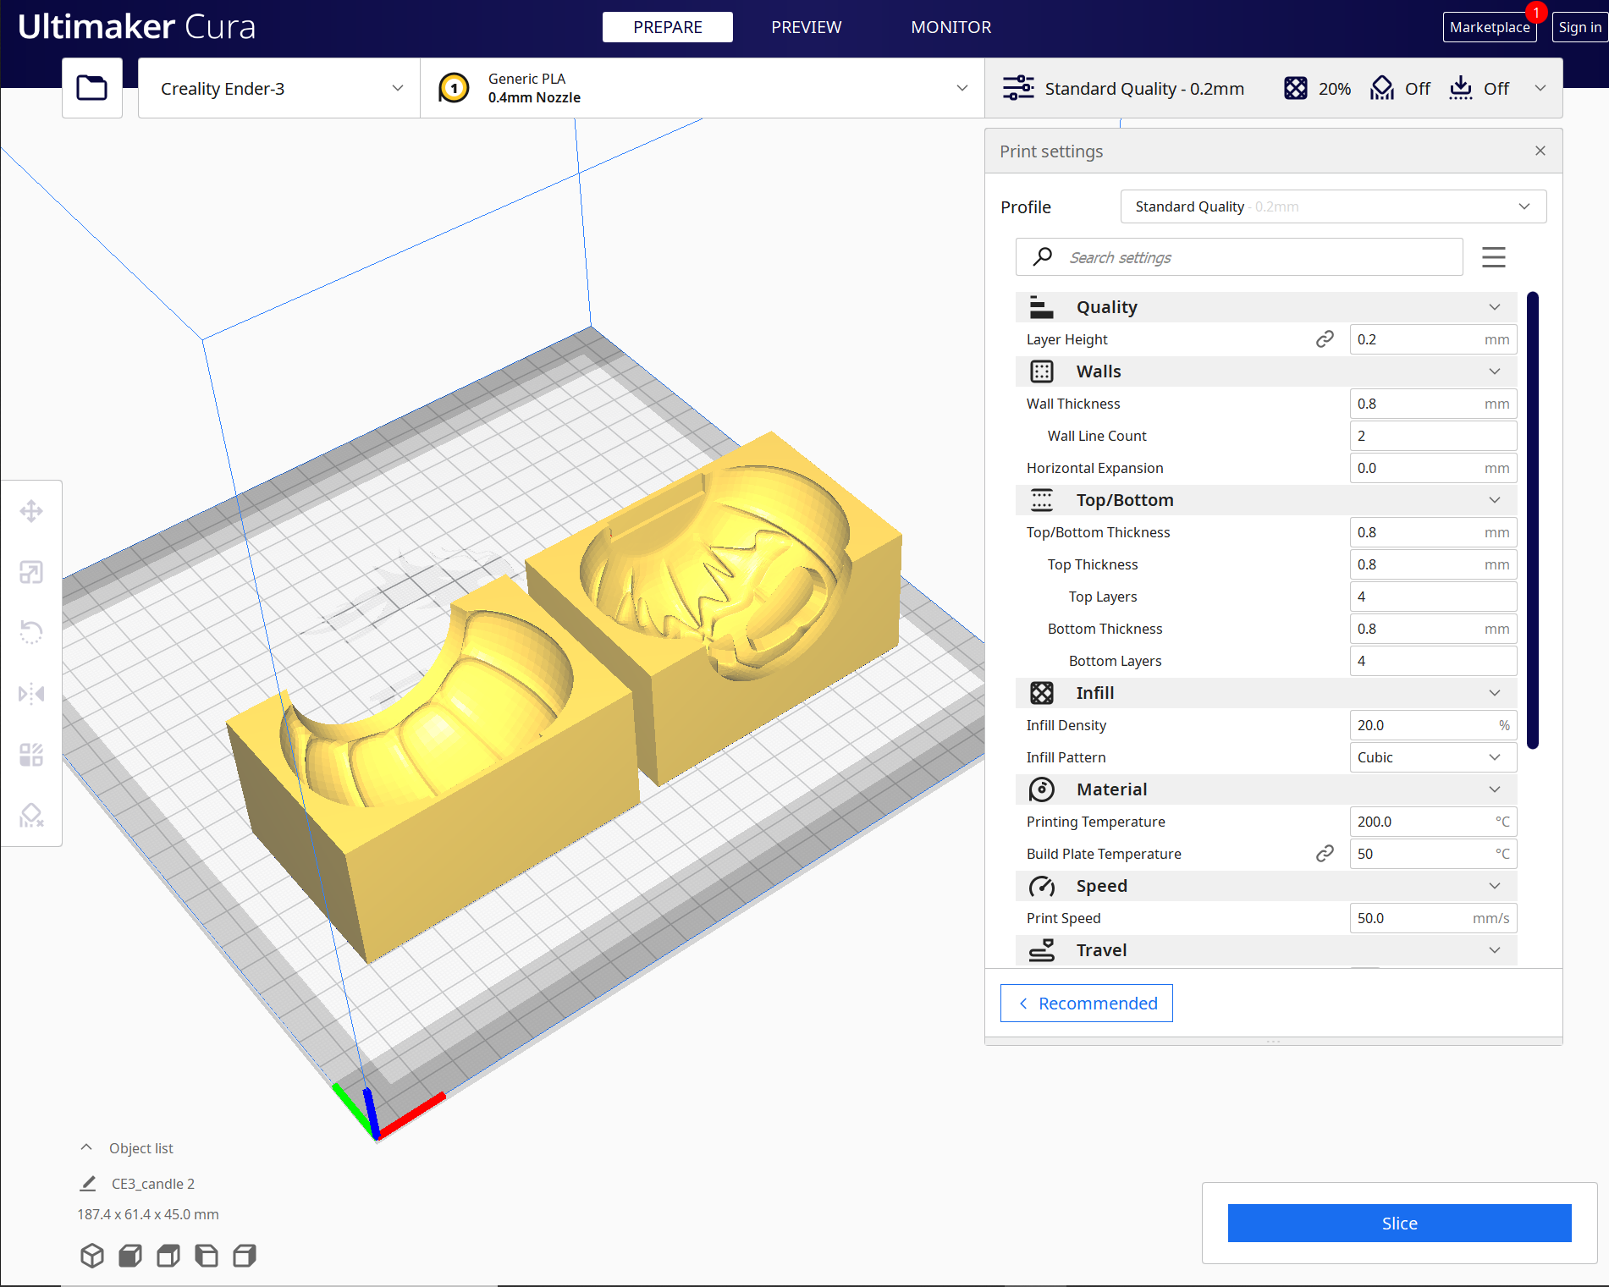Switch to top view icon
The height and width of the screenshot is (1287, 1609).
pyautogui.click(x=168, y=1256)
